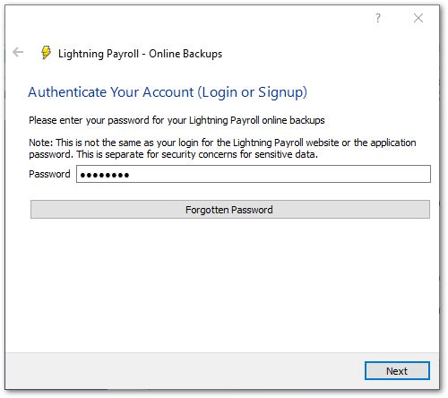Click the Authenticate Your Account heading
Viewport: 448px width, 398px height.
pos(168,92)
